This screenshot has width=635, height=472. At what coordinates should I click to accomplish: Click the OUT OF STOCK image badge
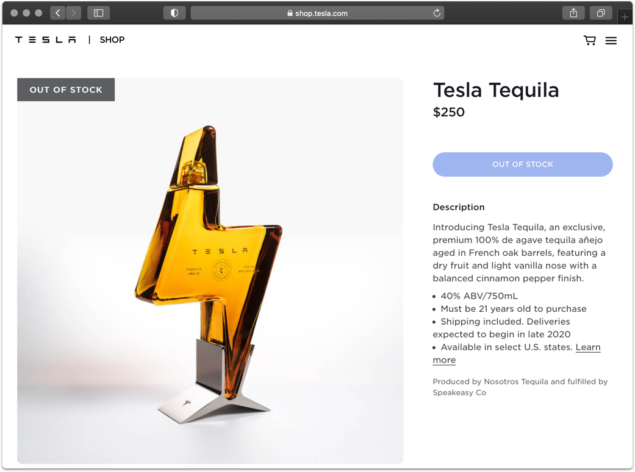click(x=66, y=90)
